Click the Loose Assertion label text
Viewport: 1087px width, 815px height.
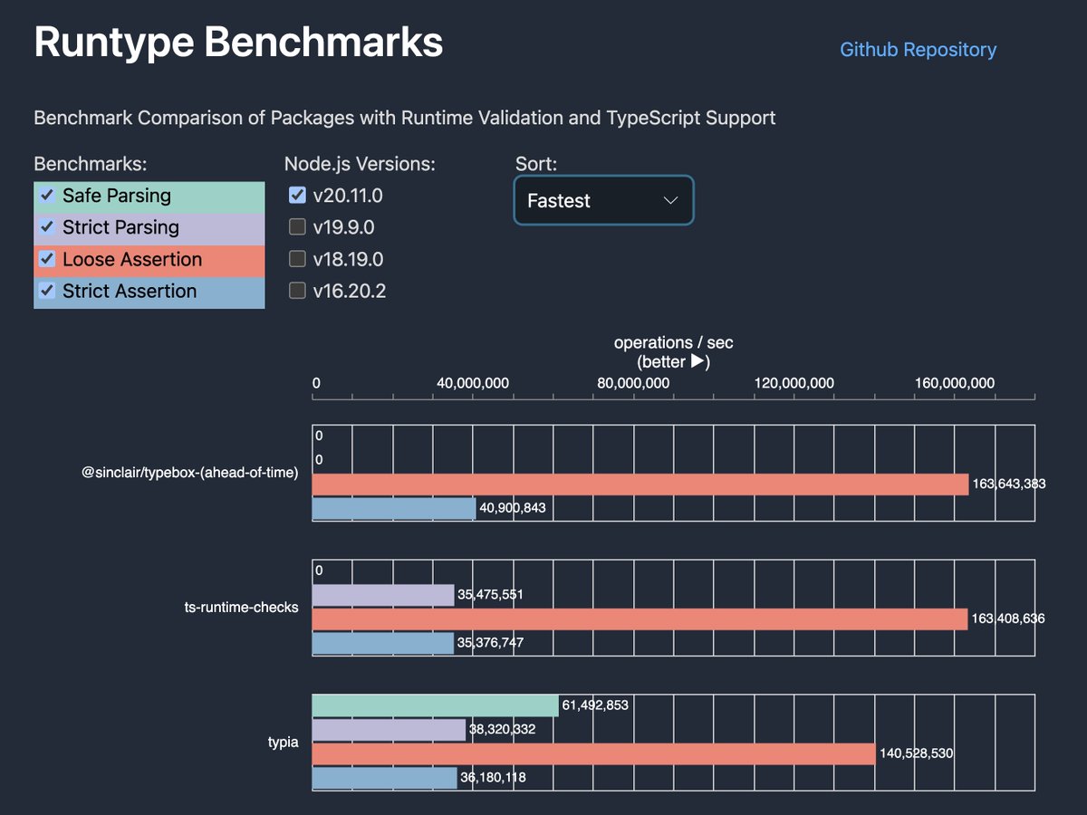(132, 259)
